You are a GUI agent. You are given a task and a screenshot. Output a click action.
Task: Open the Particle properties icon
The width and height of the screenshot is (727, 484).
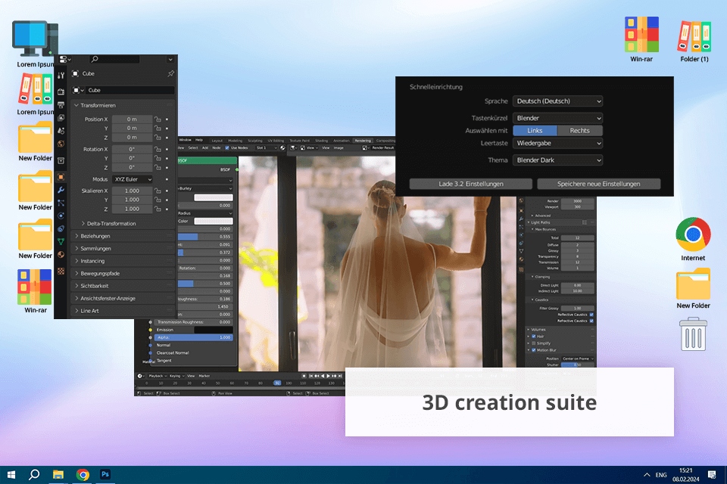(x=61, y=203)
